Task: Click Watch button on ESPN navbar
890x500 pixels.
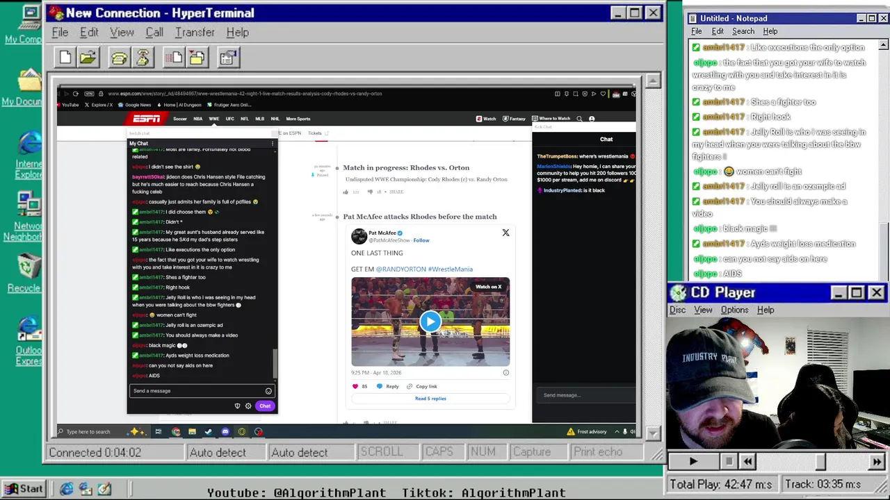Action: coord(486,119)
